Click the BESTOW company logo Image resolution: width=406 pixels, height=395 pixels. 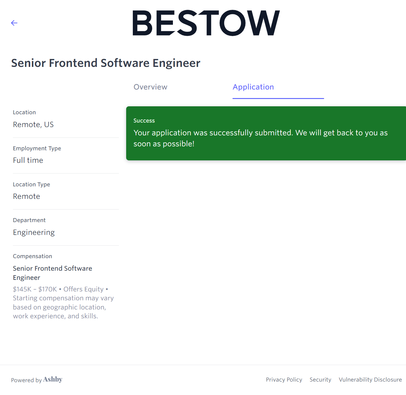tap(206, 23)
